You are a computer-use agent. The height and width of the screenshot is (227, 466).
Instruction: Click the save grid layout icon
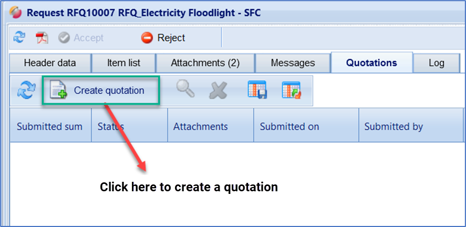[257, 90]
